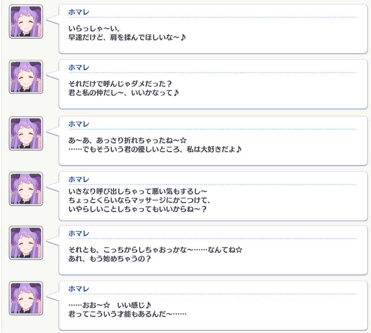Image resolution: width=371 pixels, height=333 pixels.
Task: Select the avatar beside あ〜あ、あっさり折れちゃったね message
Action: (26, 133)
